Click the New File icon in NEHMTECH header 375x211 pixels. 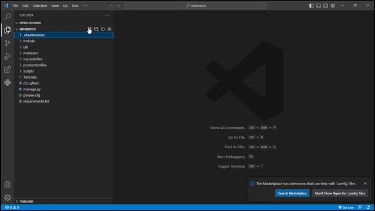coord(90,29)
